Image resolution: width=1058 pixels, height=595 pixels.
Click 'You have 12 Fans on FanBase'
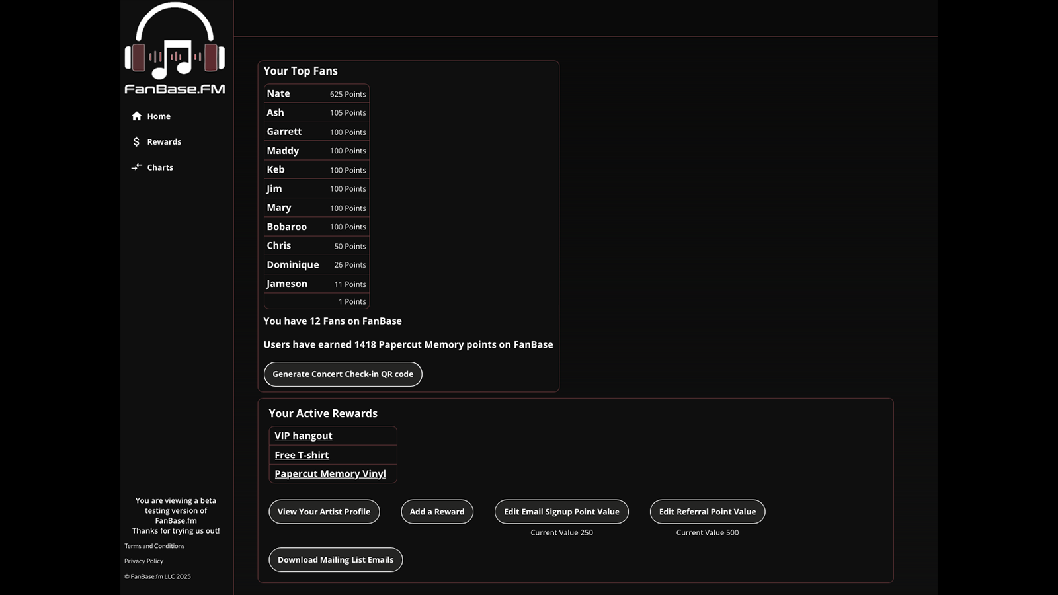333,321
